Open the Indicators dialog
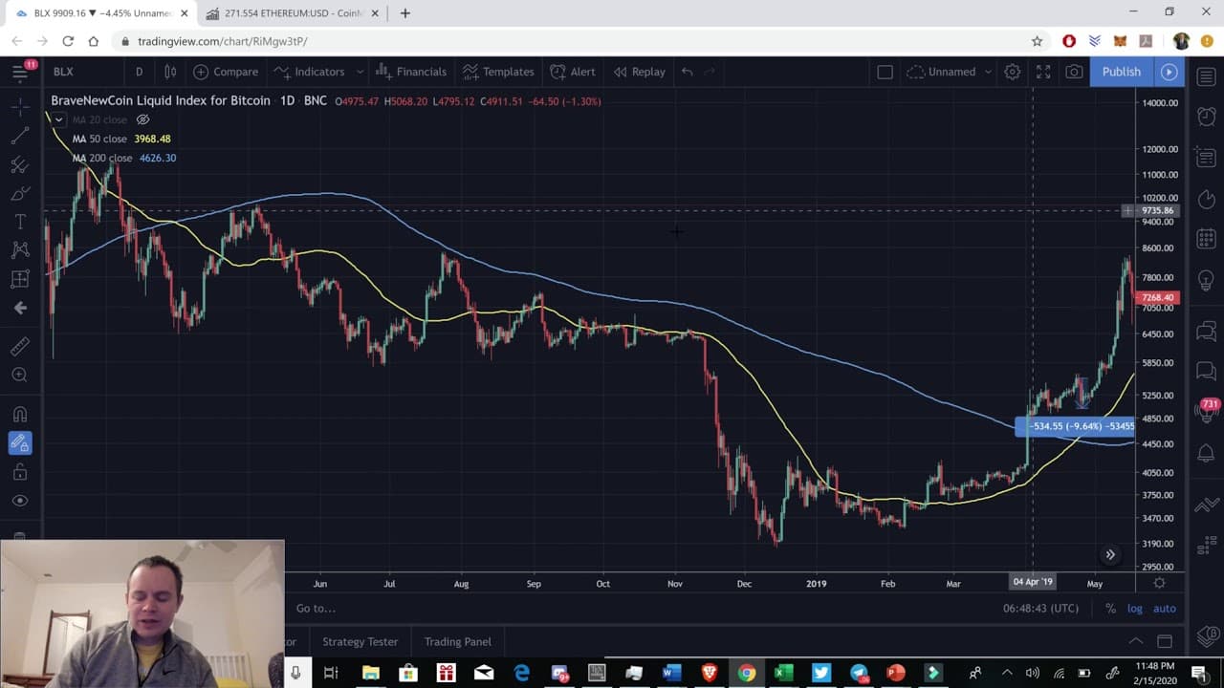This screenshot has height=688, width=1224. (x=309, y=72)
